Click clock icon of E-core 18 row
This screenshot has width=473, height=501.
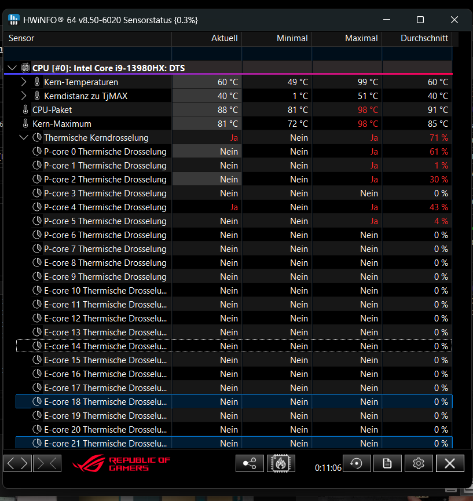click(37, 401)
